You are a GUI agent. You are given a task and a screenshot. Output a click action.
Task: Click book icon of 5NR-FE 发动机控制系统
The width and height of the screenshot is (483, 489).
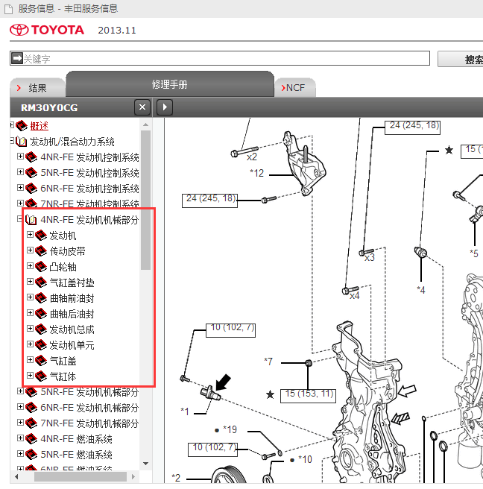[31, 173]
